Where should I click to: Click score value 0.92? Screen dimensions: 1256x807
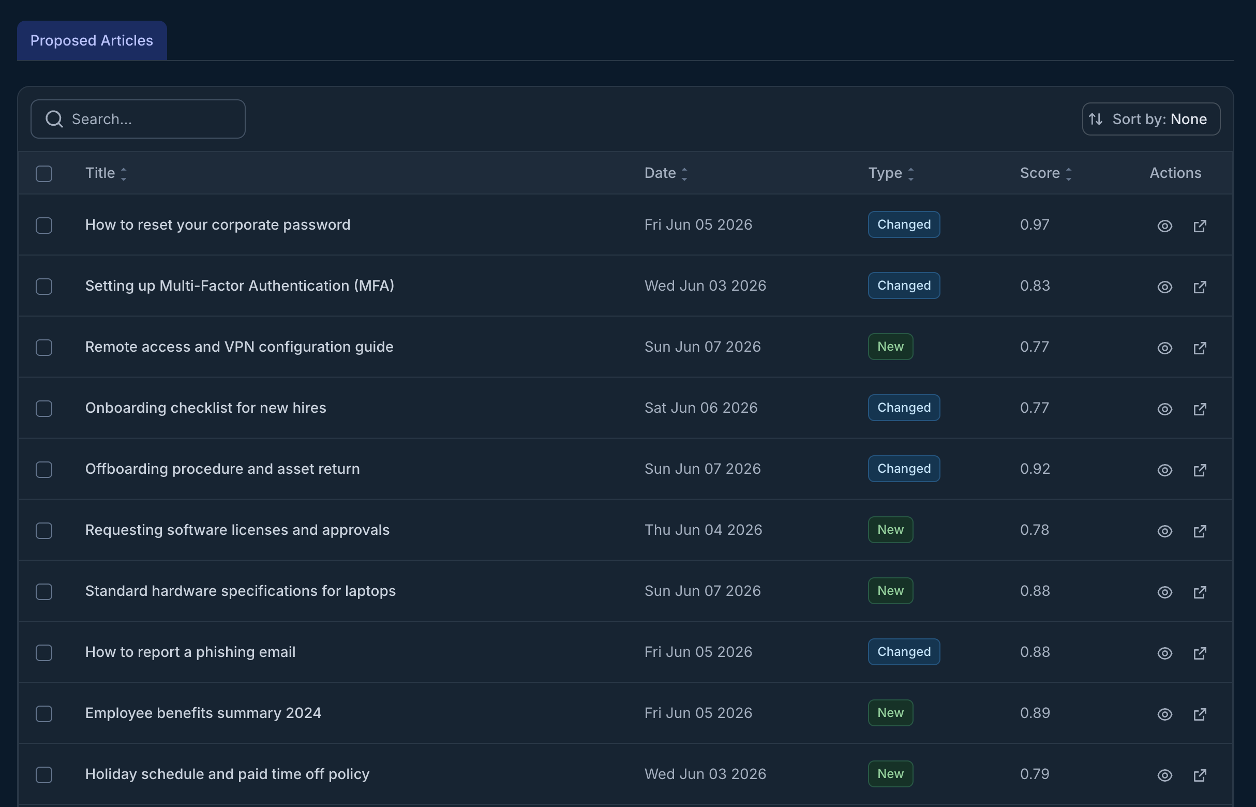[x=1035, y=469]
